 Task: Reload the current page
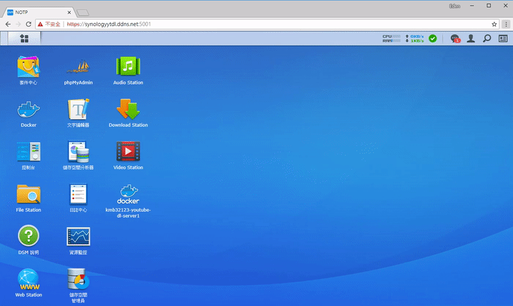click(28, 24)
